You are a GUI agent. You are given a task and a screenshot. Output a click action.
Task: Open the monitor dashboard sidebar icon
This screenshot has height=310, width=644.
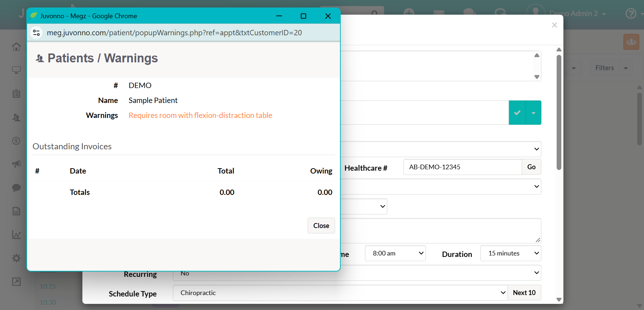coord(16,70)
